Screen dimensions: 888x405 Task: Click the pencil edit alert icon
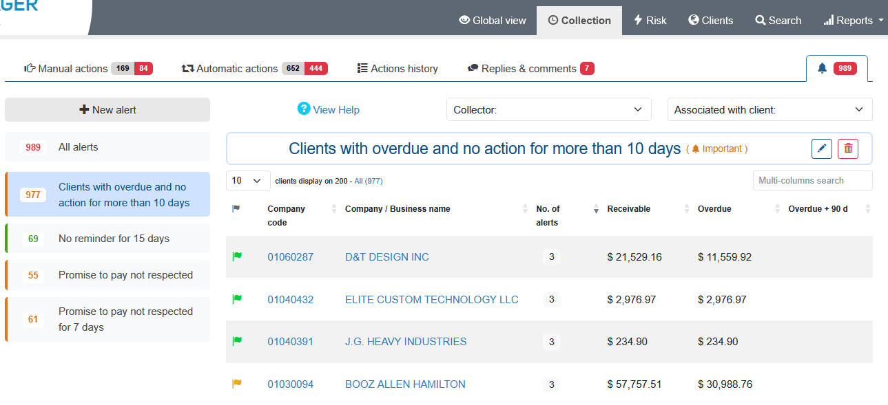821,149
